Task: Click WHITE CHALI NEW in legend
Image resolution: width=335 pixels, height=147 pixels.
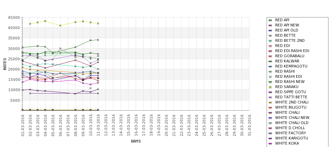Action: (292, 118)
